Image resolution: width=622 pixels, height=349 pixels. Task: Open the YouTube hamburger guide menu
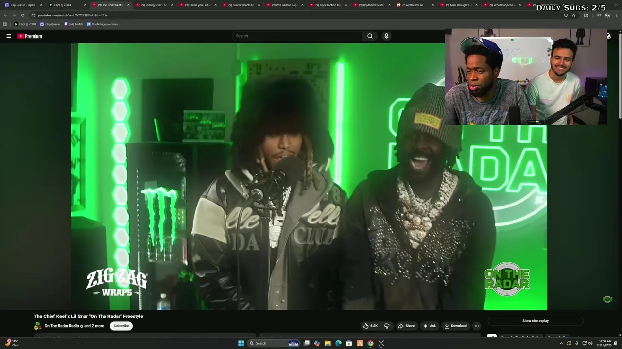[x=8, y=36]
